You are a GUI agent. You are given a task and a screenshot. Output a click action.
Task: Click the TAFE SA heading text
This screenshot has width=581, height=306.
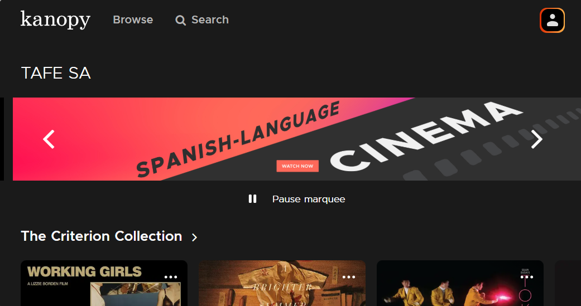tap(56, 73)
